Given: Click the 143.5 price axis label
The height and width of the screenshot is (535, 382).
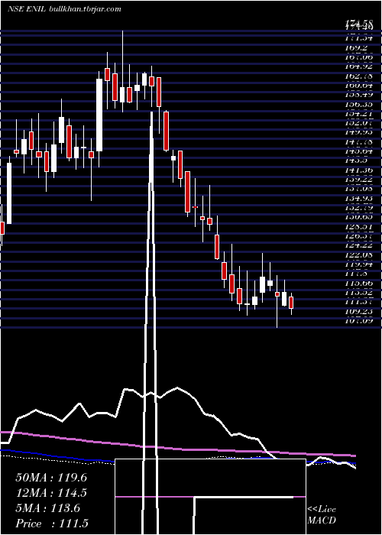Looking at the screenshot, I should tap(358, 160).
